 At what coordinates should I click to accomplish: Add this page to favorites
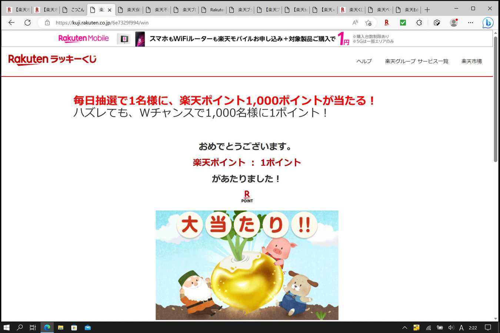click(368, 23)
